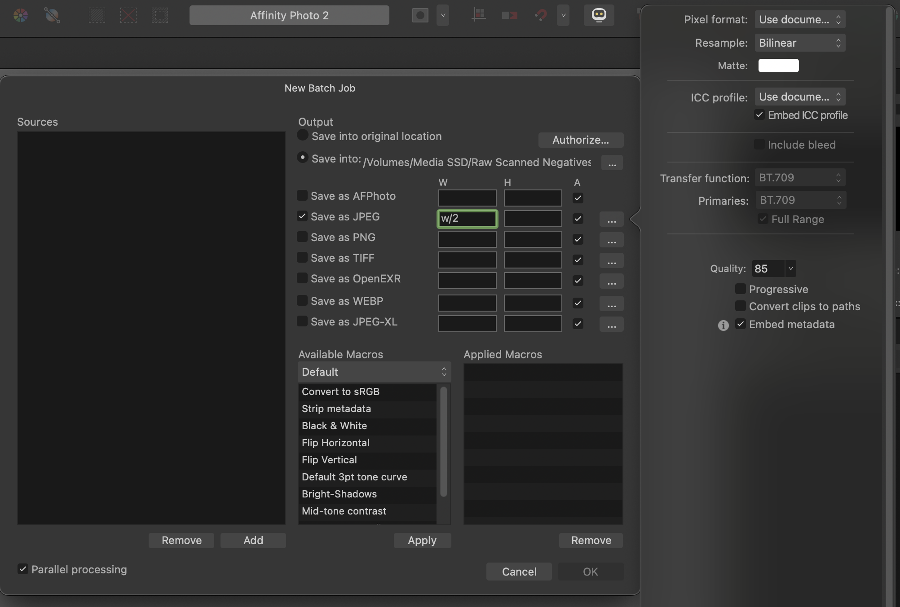Open the OpenEXR export options ellipsis button
This screenshot has width=900, height=607.
tap(612, 282)
